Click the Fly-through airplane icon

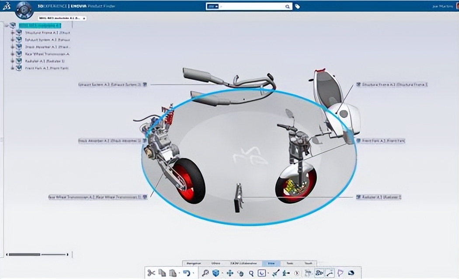click(275, 273)
